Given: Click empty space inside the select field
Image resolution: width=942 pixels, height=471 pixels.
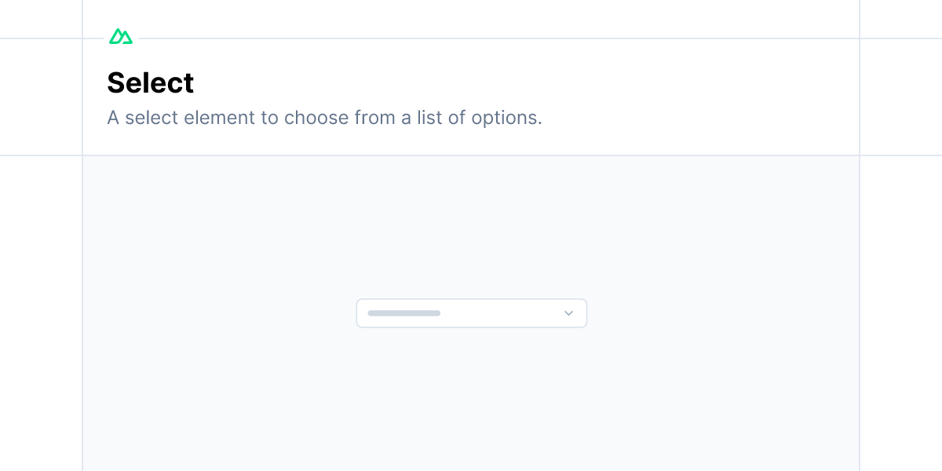Looking at the screenshot, I should coord(502,313).
